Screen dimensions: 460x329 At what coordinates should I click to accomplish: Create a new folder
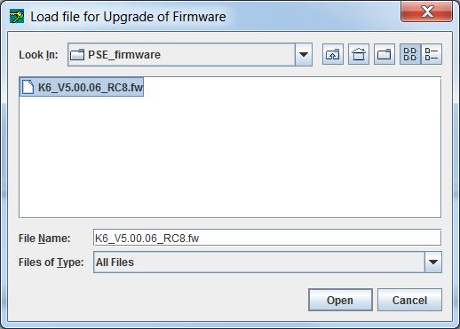[385, 54]
